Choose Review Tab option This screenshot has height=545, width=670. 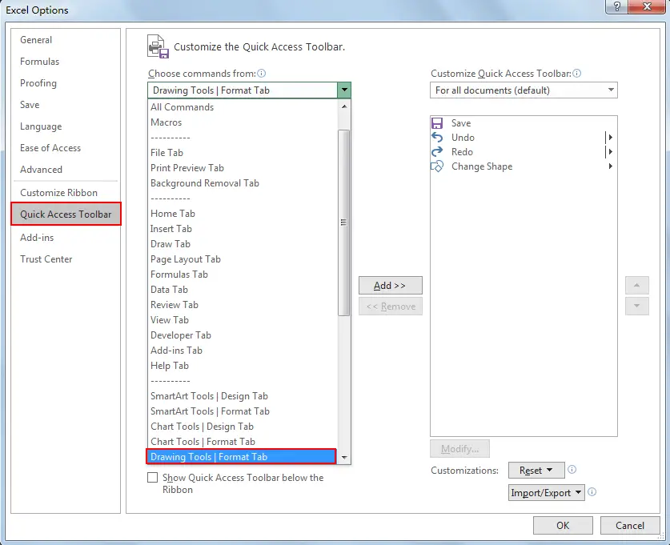[243, 305]
